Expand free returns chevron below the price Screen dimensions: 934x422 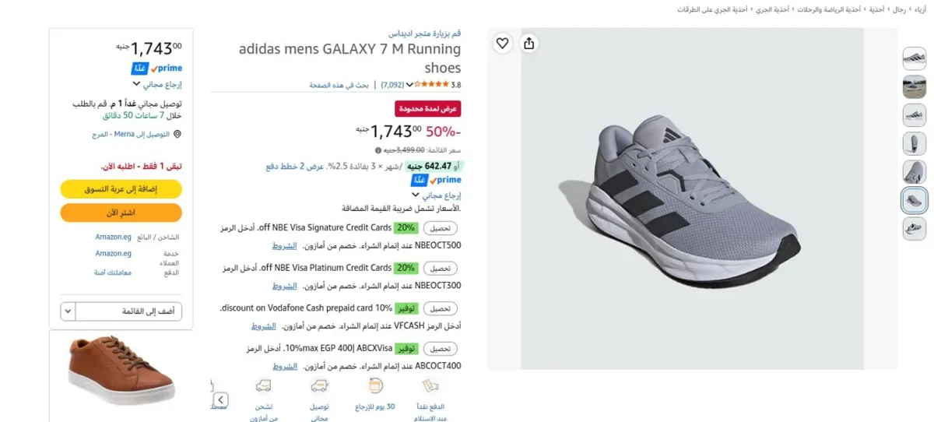point(415,195)
